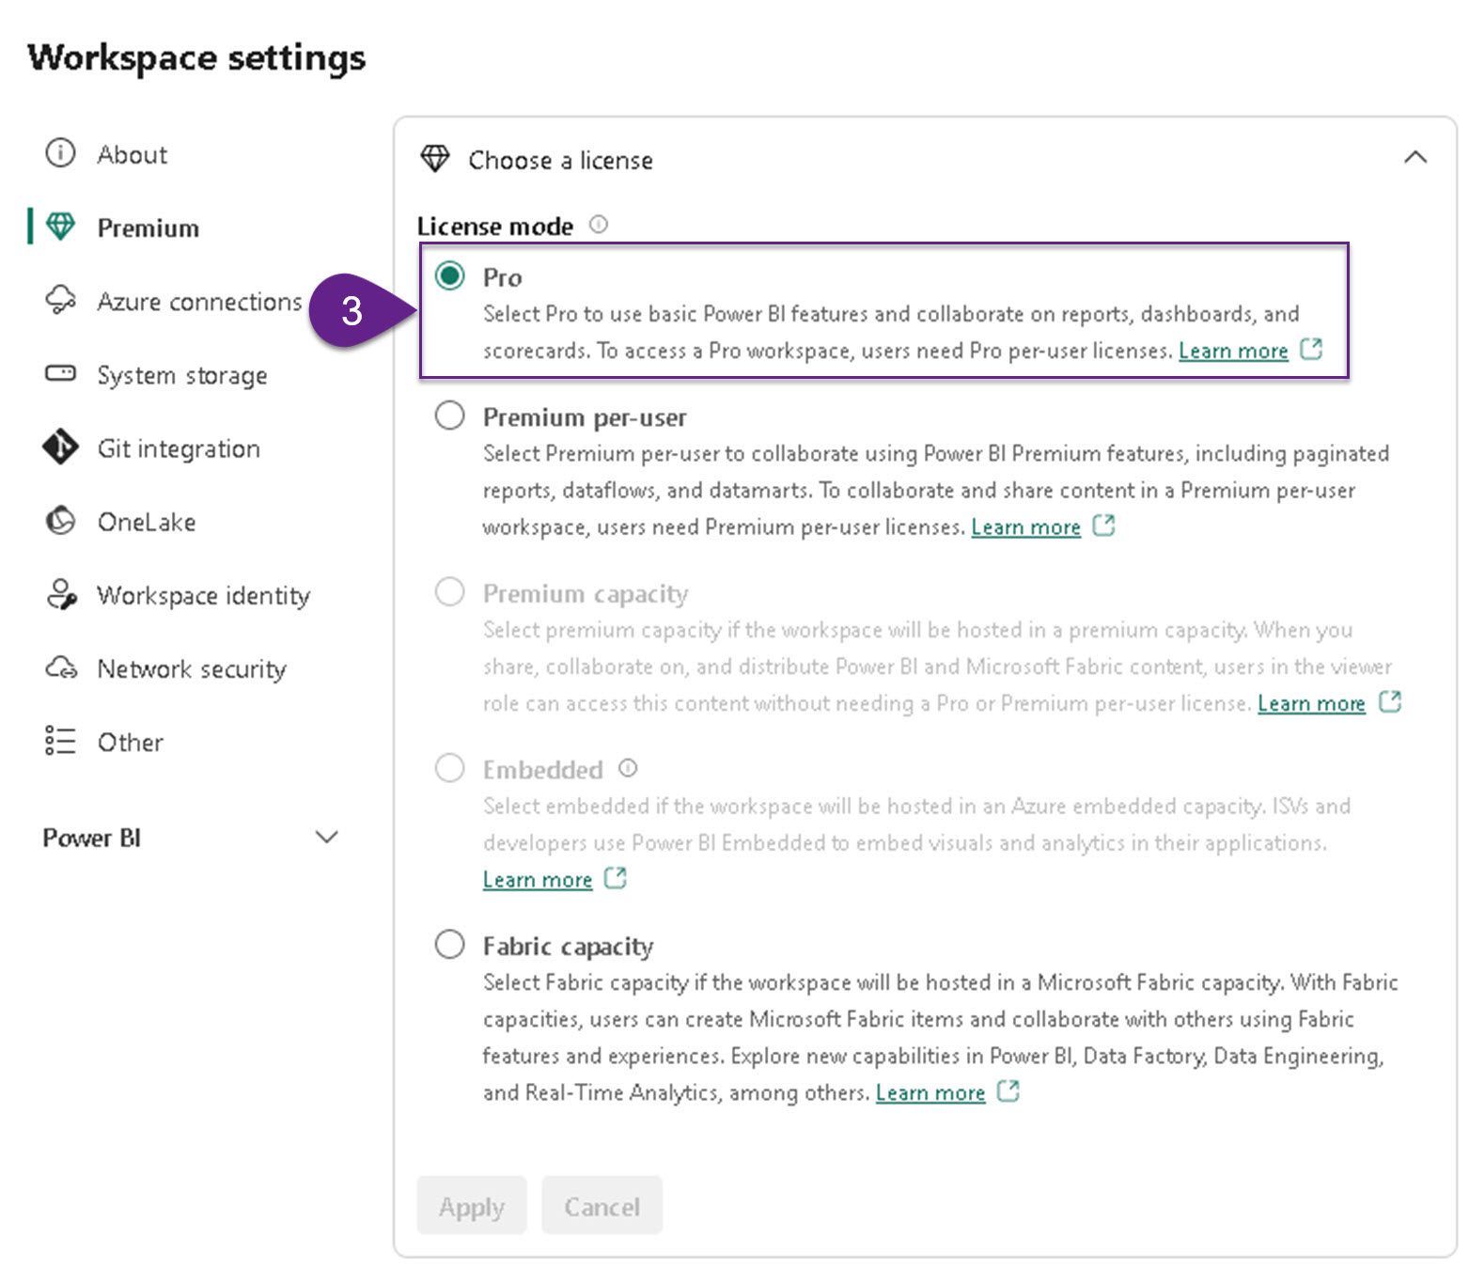
Task: Expand the Power BI section chevron
Action: [x=326, y=837]
